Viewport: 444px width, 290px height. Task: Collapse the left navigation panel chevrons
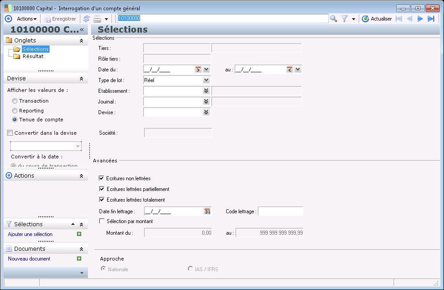point(82,29)
